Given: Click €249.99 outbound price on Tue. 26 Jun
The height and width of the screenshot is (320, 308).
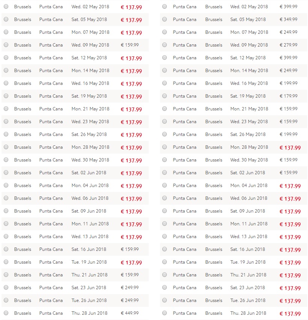Looking at the screenshot, I should 130,300.
